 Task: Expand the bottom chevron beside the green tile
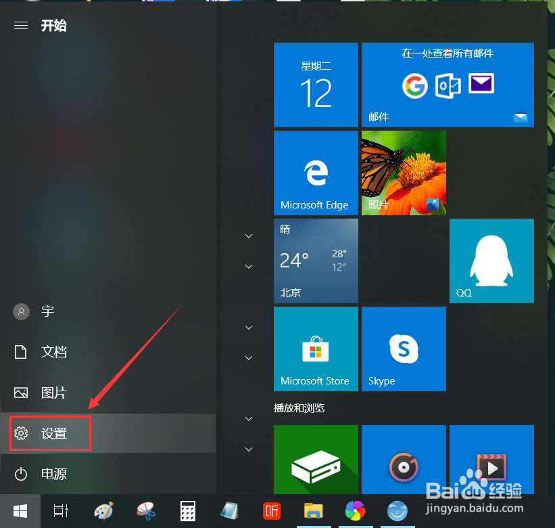click(249, 449)
